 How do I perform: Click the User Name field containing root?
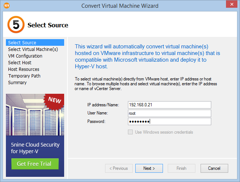pyautogui.click(x=170, y=113)
